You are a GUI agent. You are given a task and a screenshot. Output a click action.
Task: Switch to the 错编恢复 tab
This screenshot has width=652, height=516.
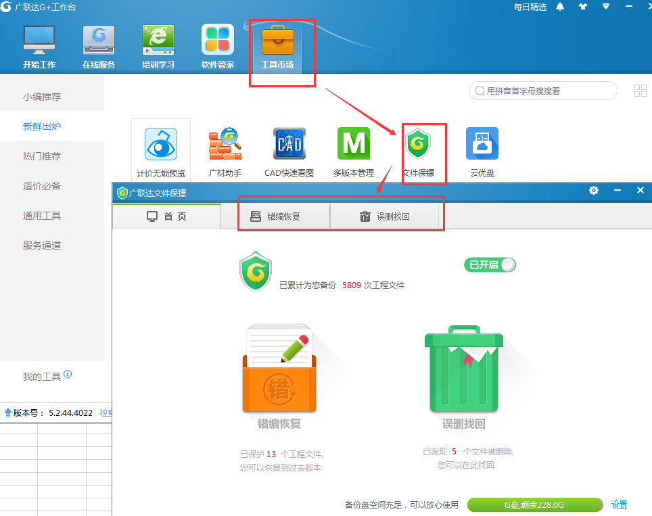pos(275,216)
